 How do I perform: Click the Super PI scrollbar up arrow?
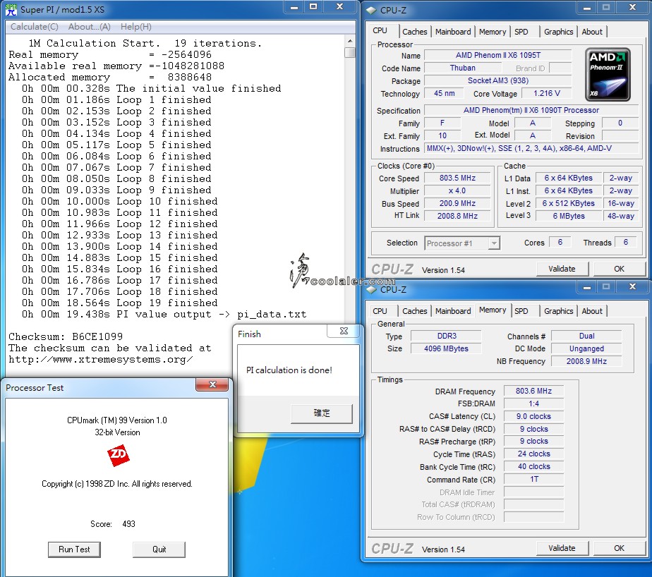350,41
